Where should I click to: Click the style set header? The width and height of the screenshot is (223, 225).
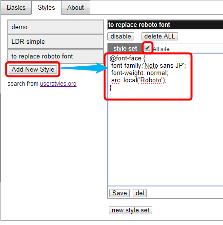[x=125, y=48]
